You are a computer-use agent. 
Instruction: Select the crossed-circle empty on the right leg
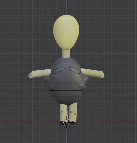tap(71, 112)
